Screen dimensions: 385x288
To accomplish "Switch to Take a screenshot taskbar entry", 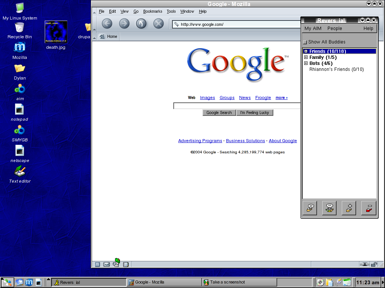I will pos(239,282).
